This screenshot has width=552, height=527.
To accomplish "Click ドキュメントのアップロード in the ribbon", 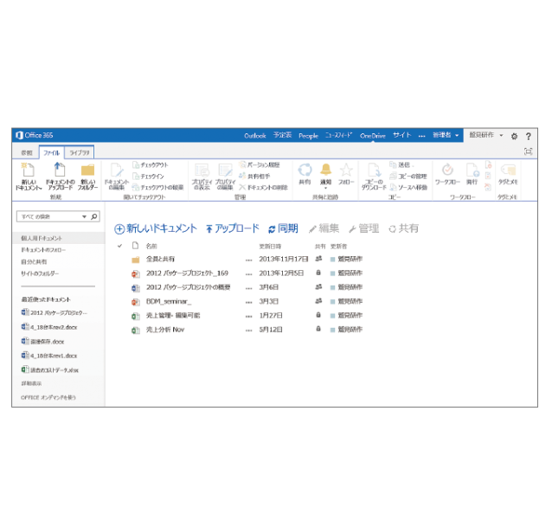I will pos(61,176).
